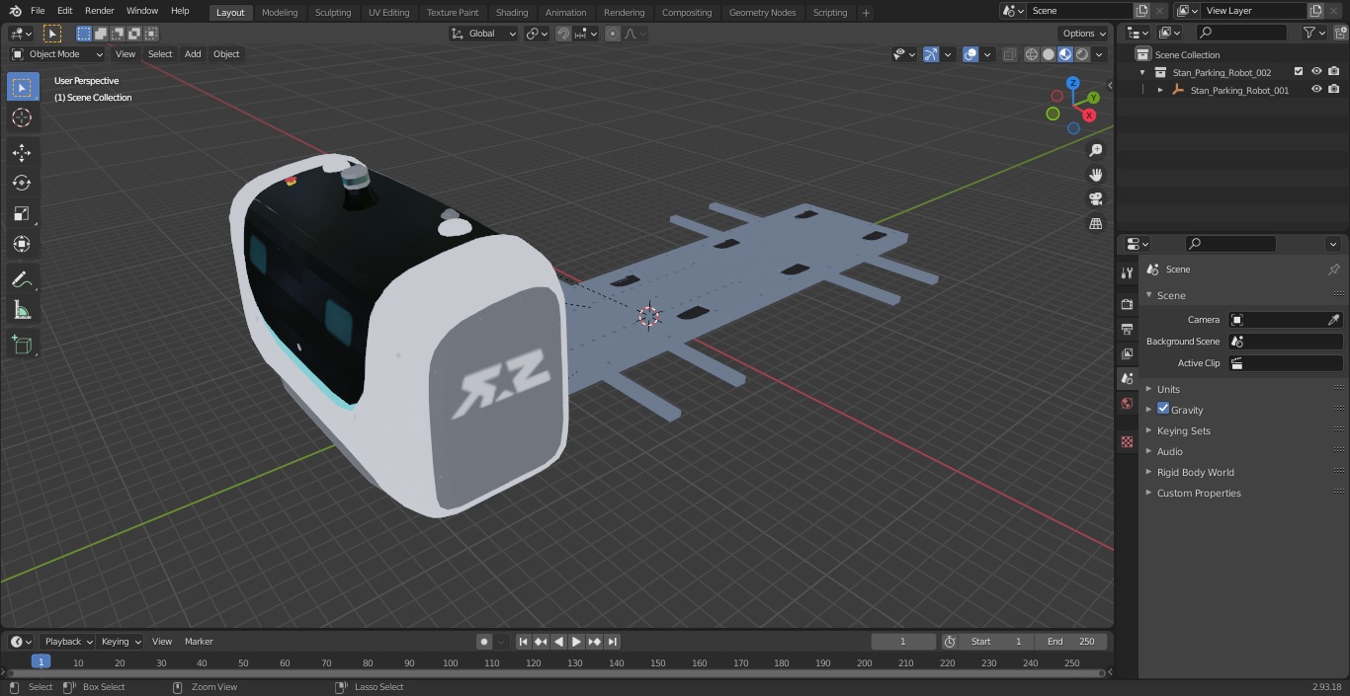Viewport: 1350px width, 696px height.
Task: Switch to material preview shading
Action: point(1065,54)
